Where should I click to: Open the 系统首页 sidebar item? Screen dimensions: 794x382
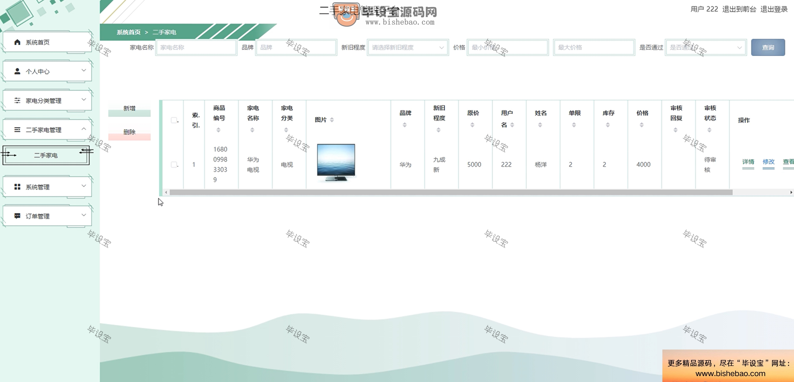click(47, 42)
